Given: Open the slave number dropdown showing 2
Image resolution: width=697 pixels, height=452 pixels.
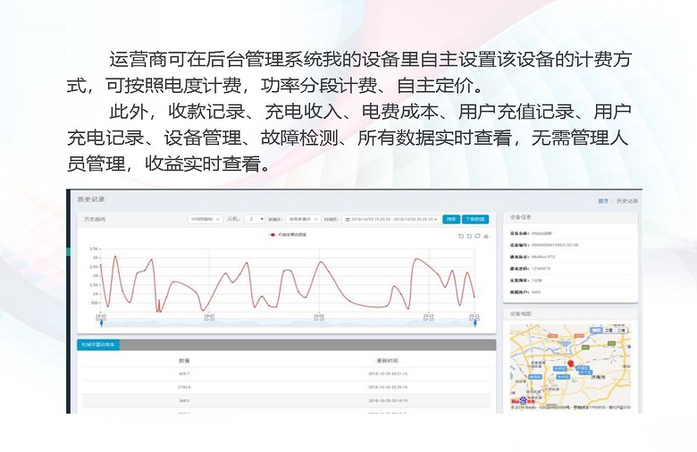Looking at the screenshot, I should pyautogui.click(x=256, y=218).
